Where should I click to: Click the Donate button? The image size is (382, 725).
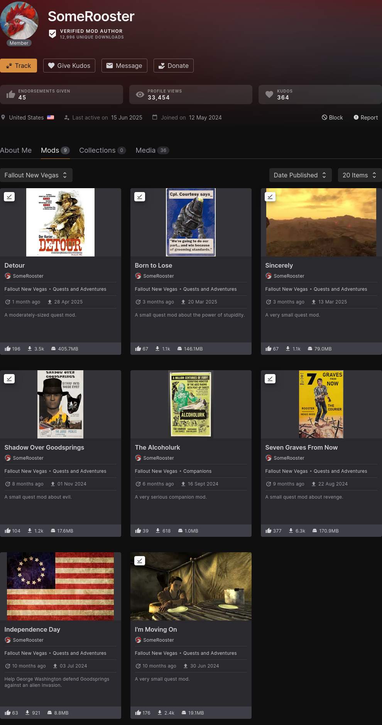pos(174,66)
